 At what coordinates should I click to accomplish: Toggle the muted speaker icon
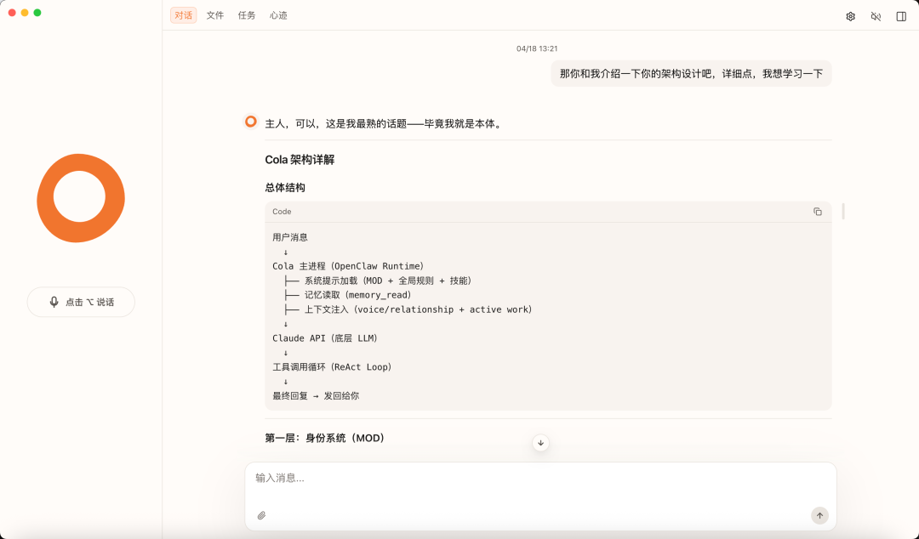coord(876,16)
